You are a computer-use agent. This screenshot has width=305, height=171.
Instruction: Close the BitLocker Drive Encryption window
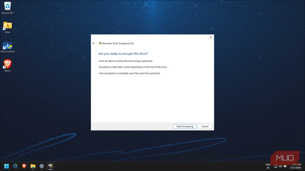[211, 37]
